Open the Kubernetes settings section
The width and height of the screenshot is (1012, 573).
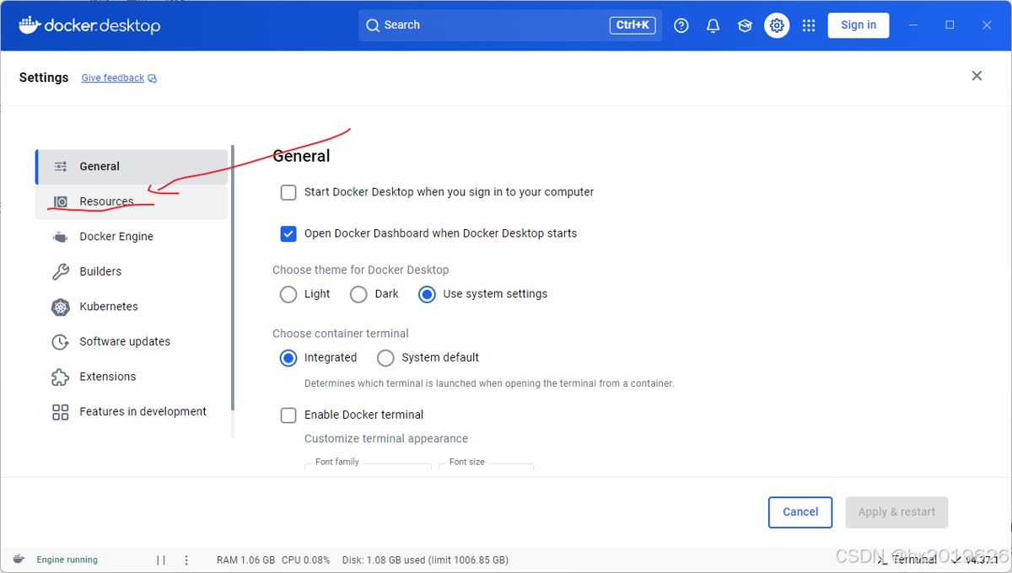[109, 307]
